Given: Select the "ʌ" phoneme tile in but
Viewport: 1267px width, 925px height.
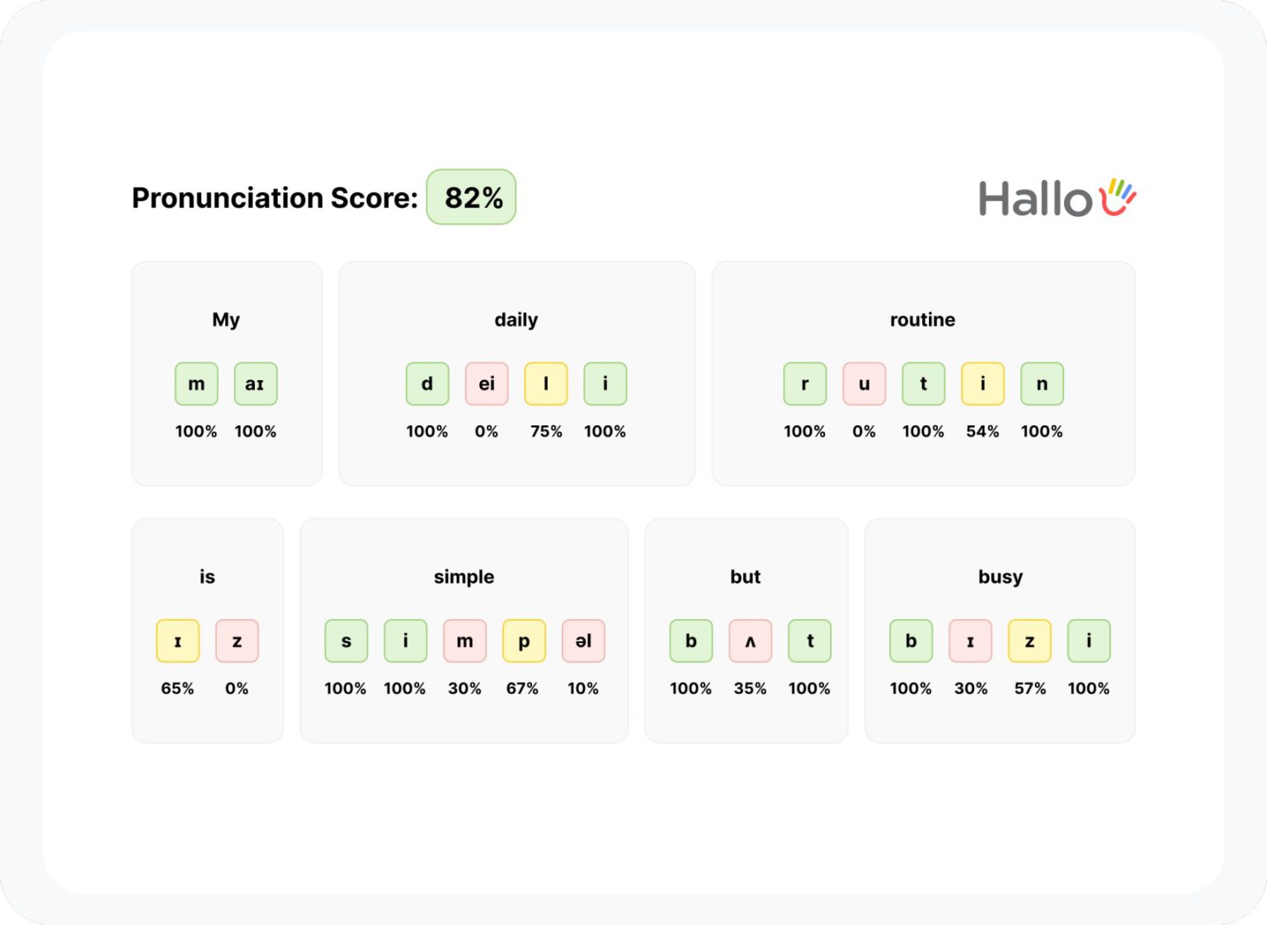Looking at the screenshot, I should click(x=750, y=641).
